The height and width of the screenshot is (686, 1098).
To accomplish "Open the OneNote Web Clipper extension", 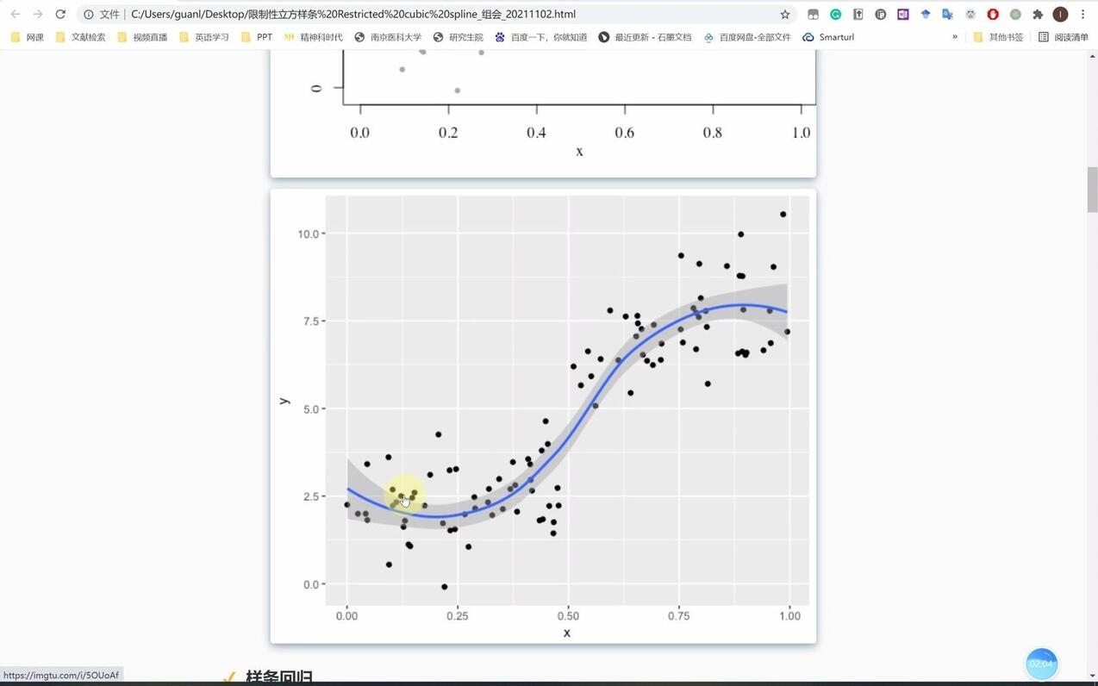I will tap(902, 15).
